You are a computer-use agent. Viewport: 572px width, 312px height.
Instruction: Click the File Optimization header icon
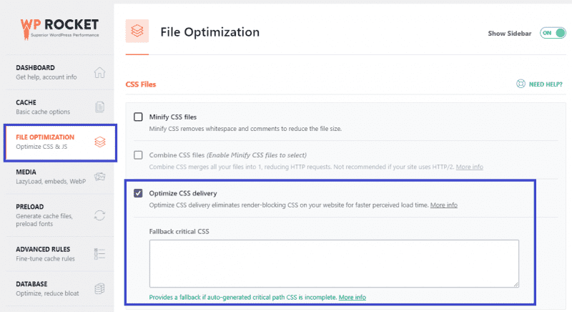(137, 32)
